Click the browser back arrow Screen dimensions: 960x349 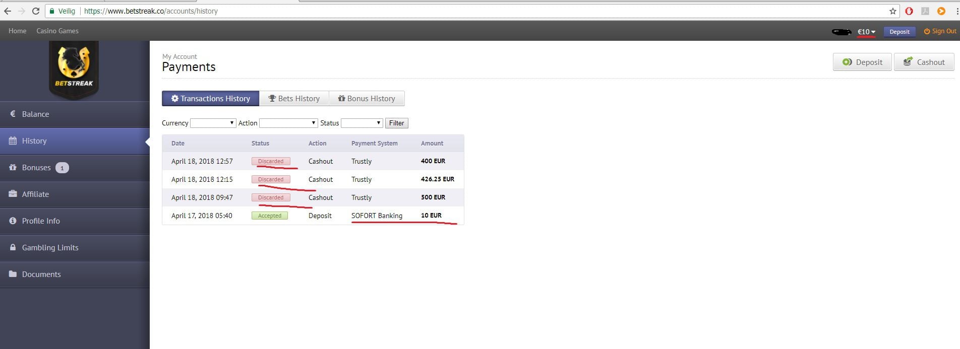click(x=7, y=11)
